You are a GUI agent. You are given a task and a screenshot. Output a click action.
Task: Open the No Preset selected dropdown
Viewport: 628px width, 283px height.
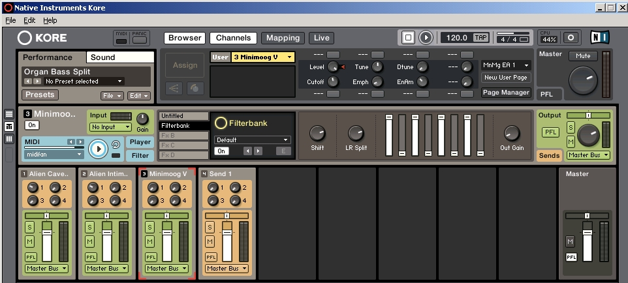point(84,82)
